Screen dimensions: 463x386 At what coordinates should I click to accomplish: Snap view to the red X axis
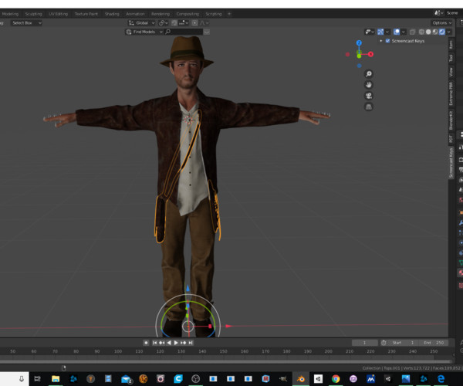point(370,54)
